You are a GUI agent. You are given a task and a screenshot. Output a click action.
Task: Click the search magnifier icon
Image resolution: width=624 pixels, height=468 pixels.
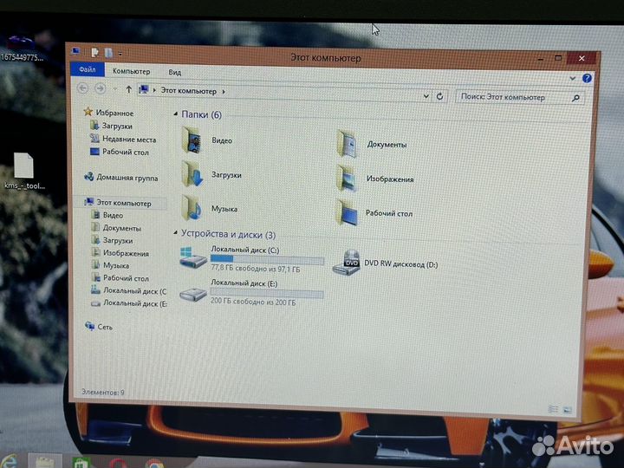[x=575, y=98]
